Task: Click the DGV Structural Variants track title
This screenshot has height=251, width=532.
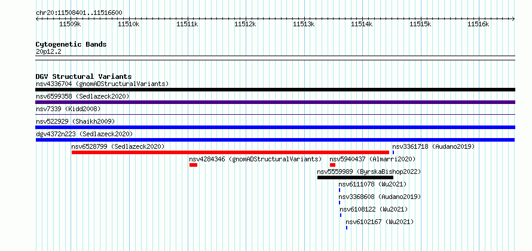Action: coord(84,76)
